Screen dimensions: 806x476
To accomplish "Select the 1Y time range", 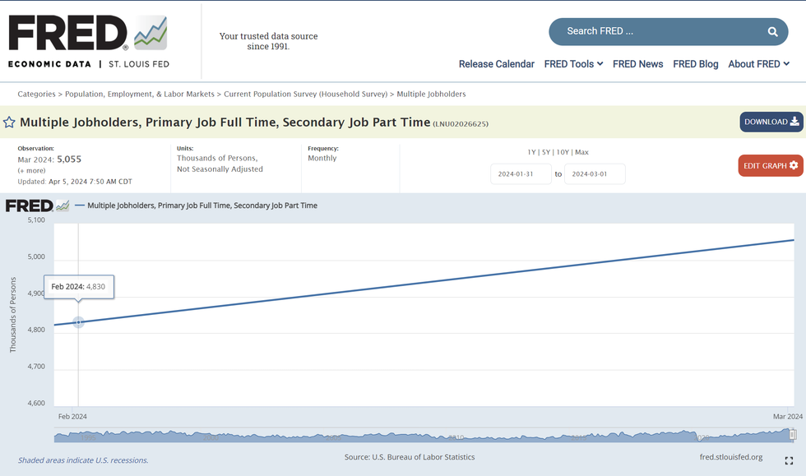I will (x=531, y=152).
